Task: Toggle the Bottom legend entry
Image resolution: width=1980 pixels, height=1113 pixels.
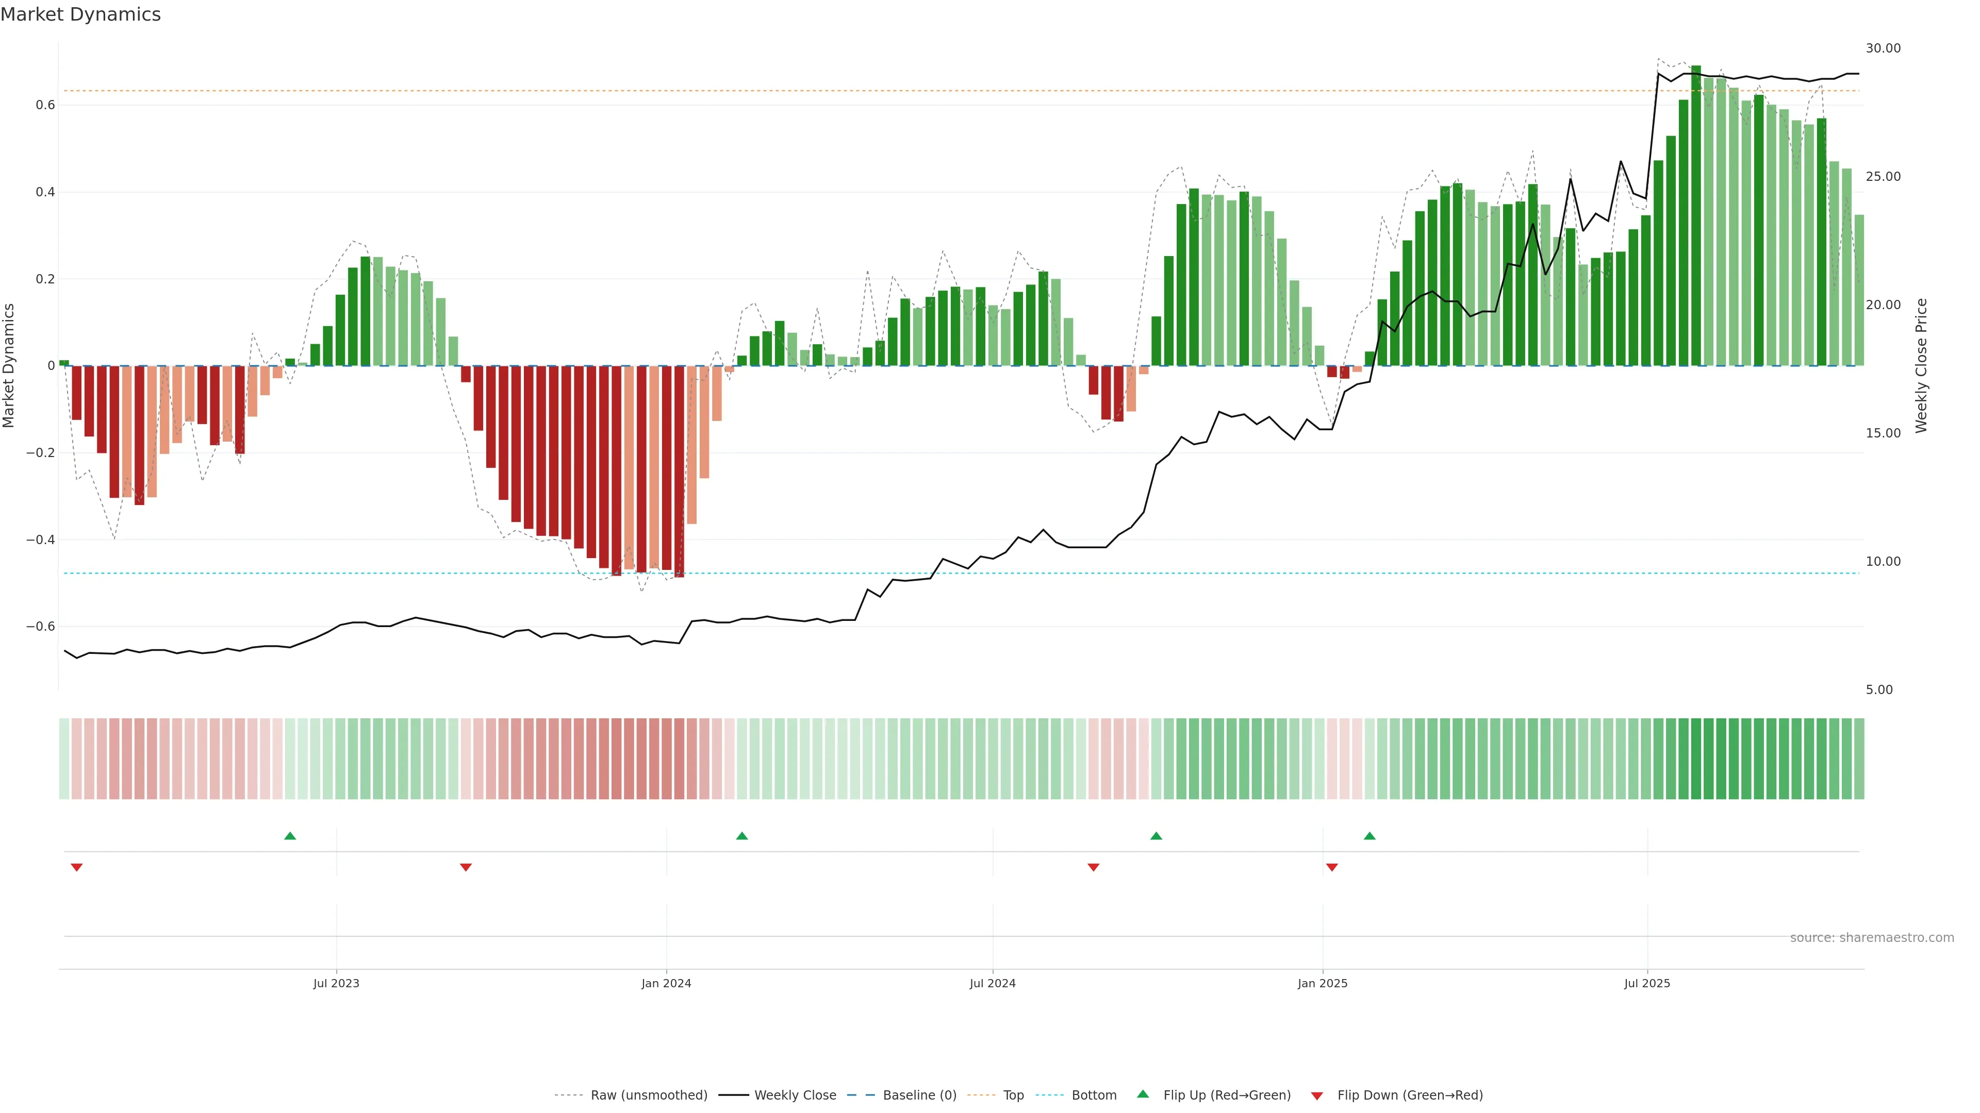Action: click(x=1094, y=1095)
